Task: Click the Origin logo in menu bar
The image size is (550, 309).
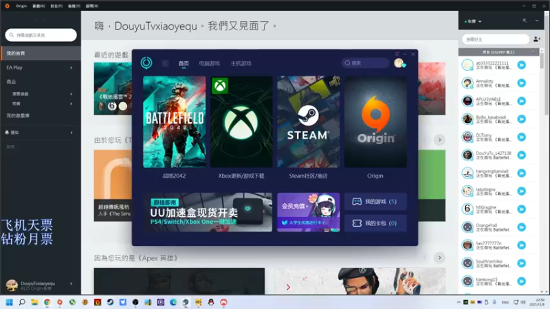Action: [x=7, y=6]
